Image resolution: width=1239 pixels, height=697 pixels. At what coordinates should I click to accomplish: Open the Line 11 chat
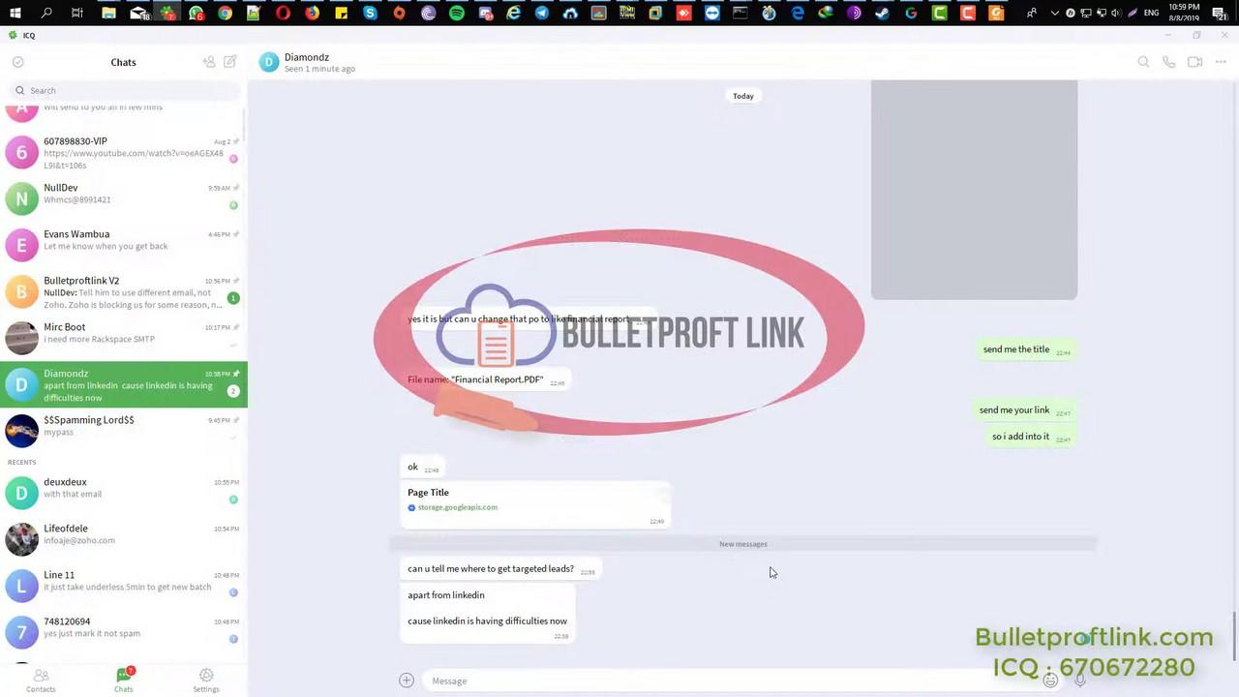pyautogui.click(x=124, y=586)
